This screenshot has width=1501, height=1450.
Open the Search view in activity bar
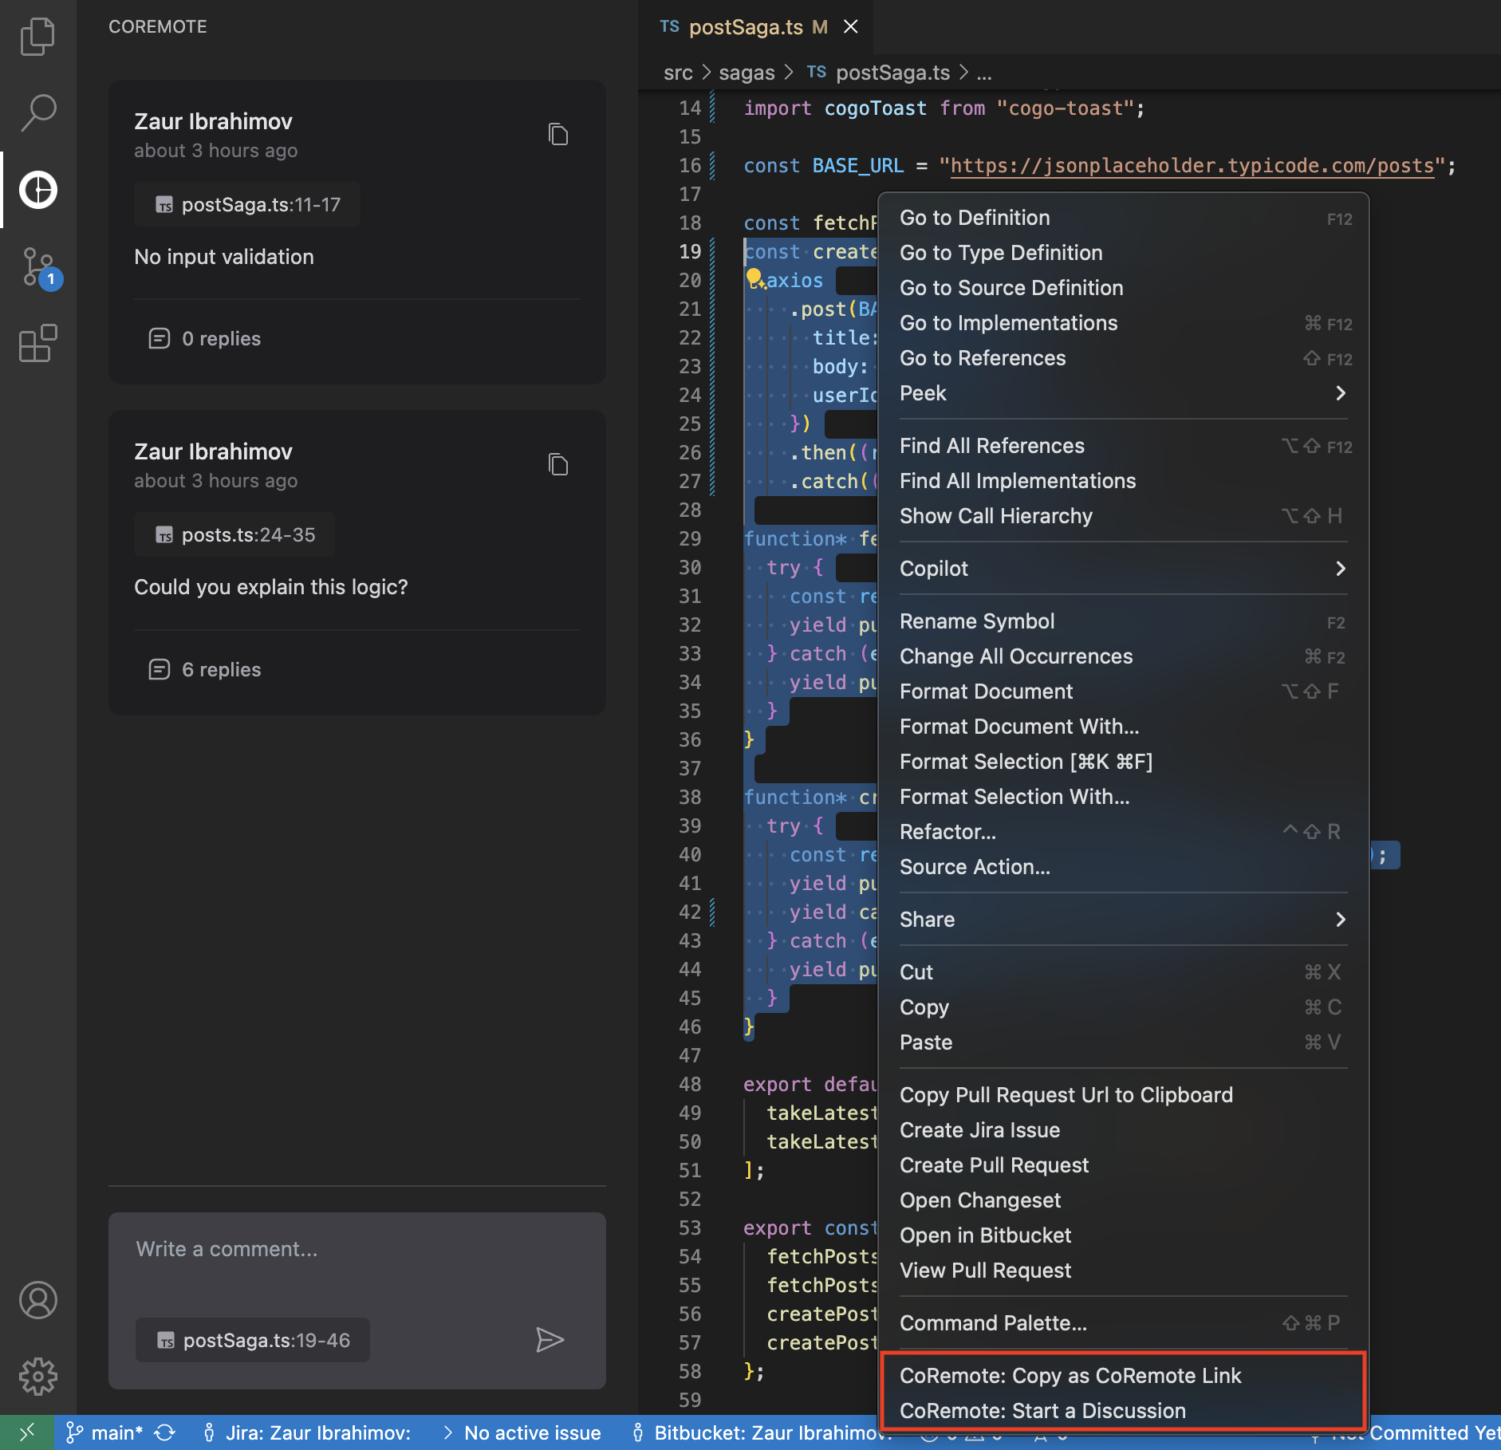click(x=37, y=113)
